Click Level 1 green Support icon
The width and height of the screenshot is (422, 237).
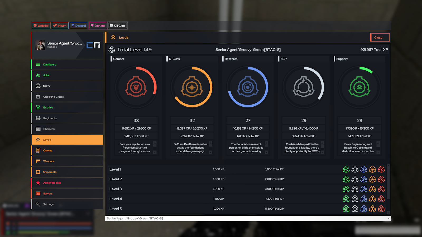pyautogui.click(x=346, y=169)
